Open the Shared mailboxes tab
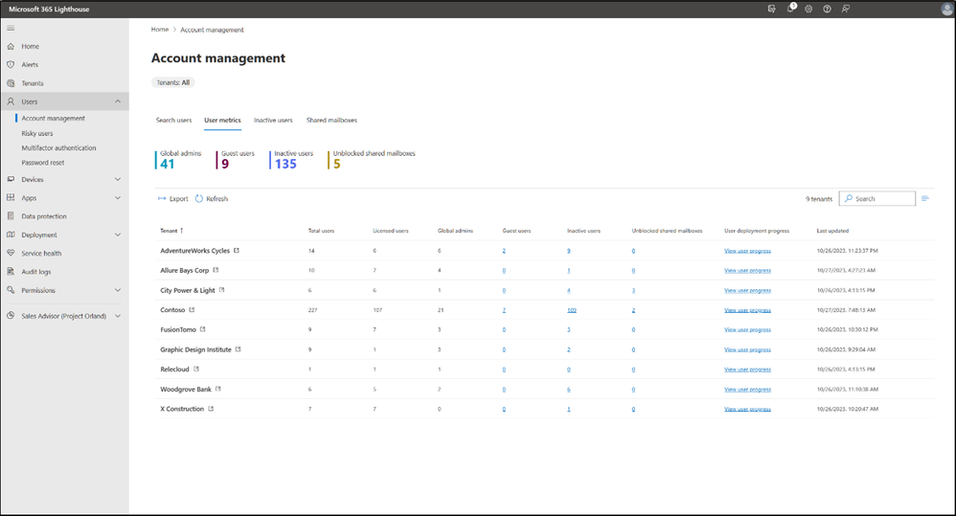 pyautogui.click(x=331, y=120)
